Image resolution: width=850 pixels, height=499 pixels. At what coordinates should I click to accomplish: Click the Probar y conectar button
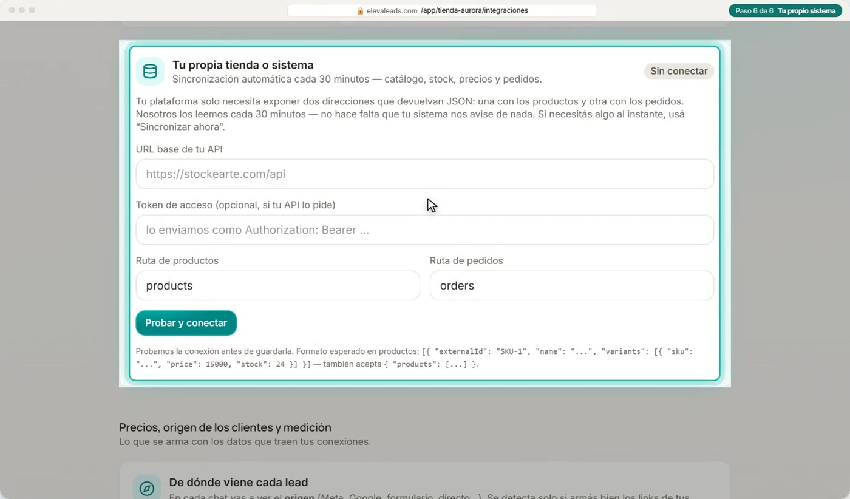(x=186, y=323)
